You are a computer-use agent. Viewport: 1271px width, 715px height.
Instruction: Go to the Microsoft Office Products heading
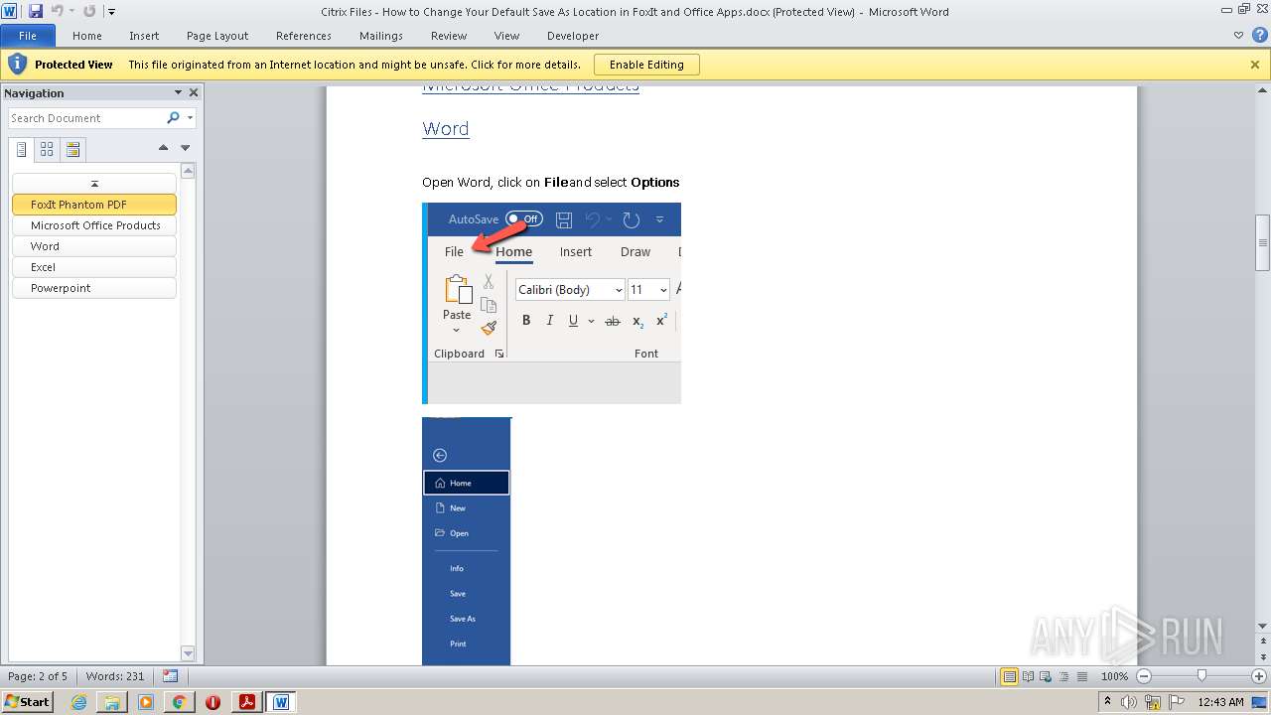(x=94, y=225)
